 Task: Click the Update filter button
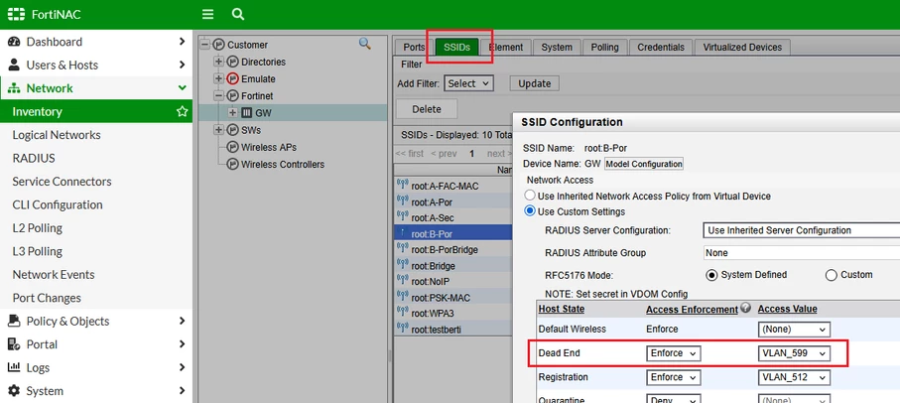[x=535, y=83]
